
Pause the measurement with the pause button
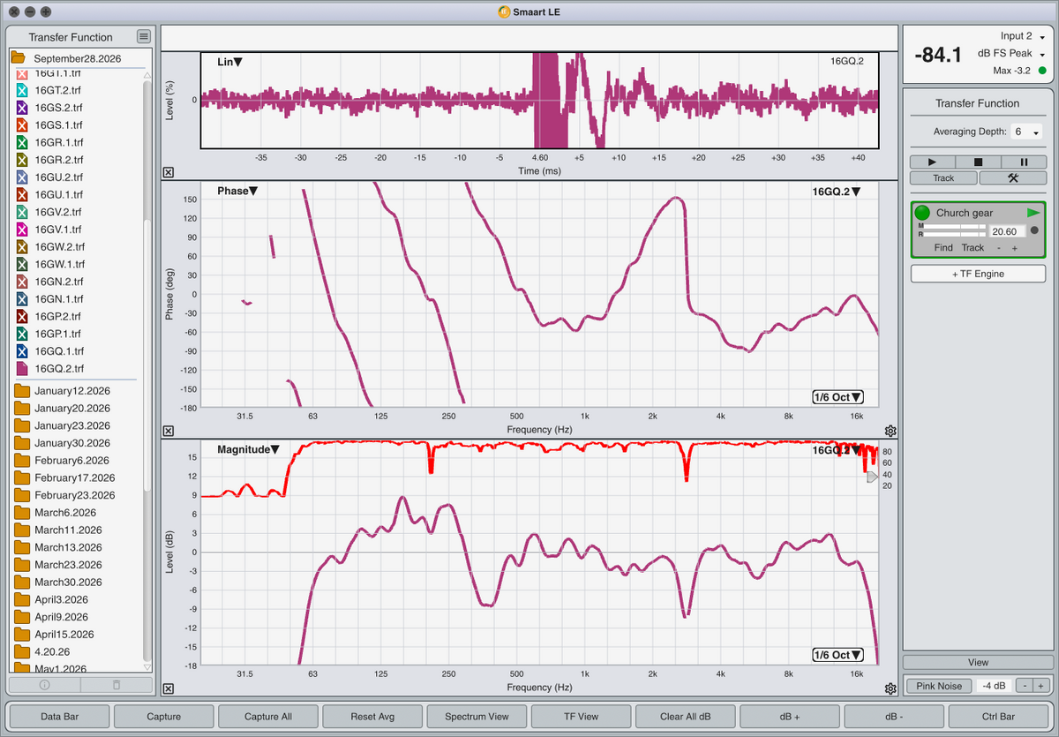(x=1024, y=162)
